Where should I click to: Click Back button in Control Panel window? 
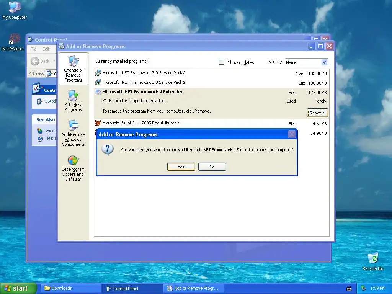tap(40, 61)
